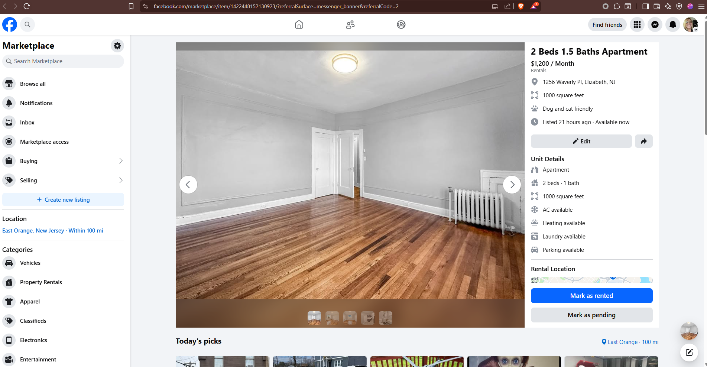
Task: Open Marketplace Inbox
Action: point(63,123)
